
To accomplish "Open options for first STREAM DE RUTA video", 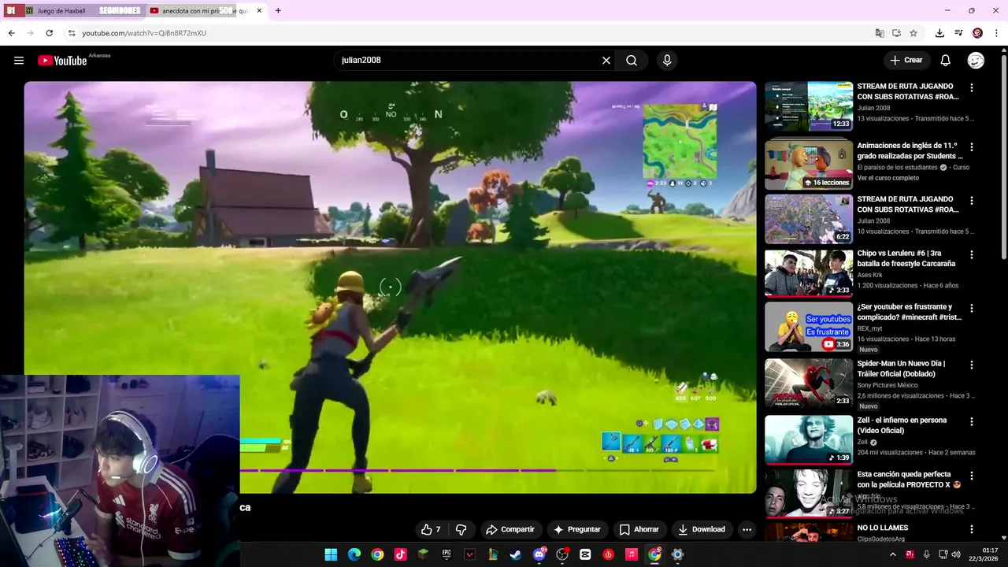I will (x=971, y=88).
